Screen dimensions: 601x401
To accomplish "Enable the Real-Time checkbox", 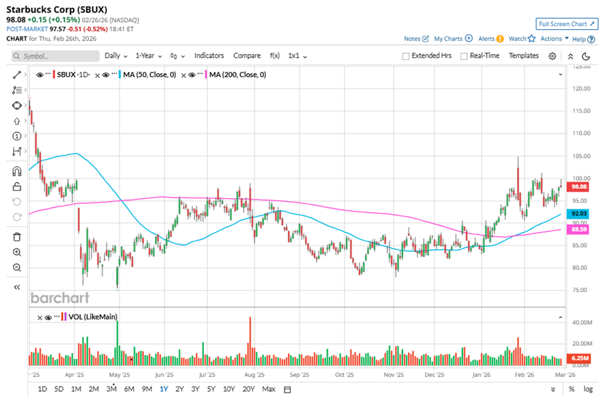I will click(x=464, y=57).
